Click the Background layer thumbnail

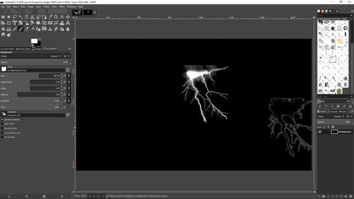(334, 132)
